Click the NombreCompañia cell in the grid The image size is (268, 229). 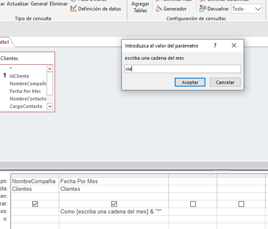[x=35, y=181]
